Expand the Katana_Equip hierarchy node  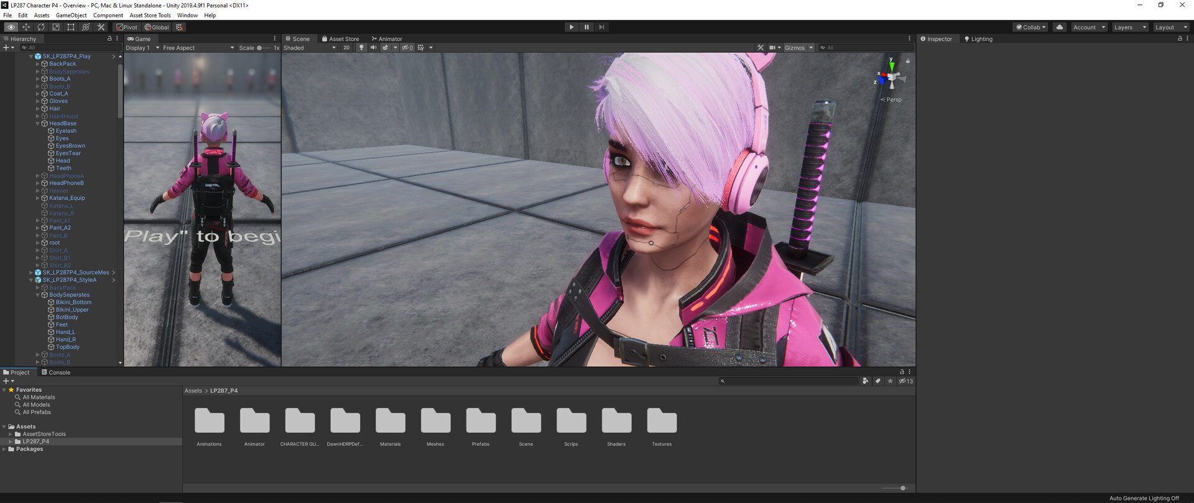pyautogui.click(x=37, y=198)
